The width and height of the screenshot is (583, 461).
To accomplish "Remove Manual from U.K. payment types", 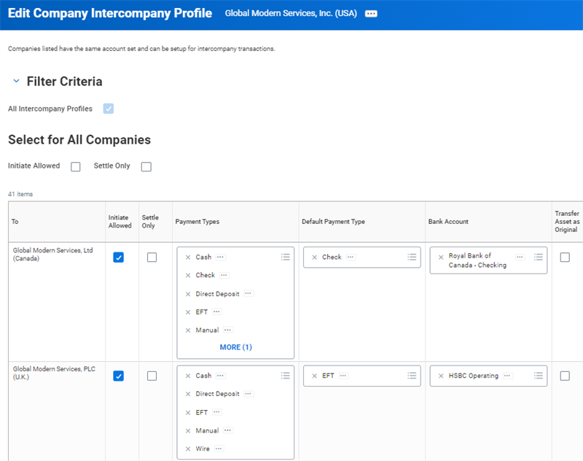I will 188,431.
